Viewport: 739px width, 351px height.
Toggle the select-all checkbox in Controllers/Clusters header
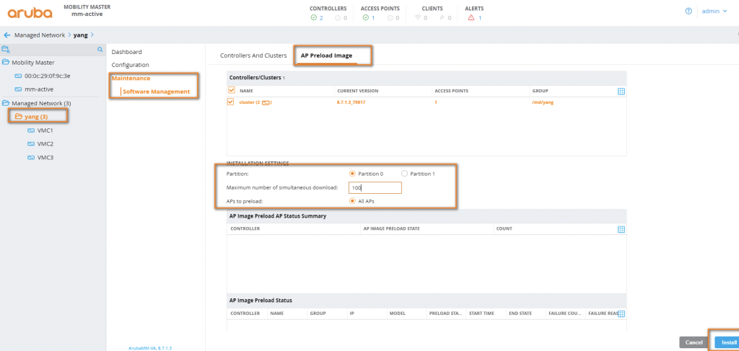pos(231,90)
